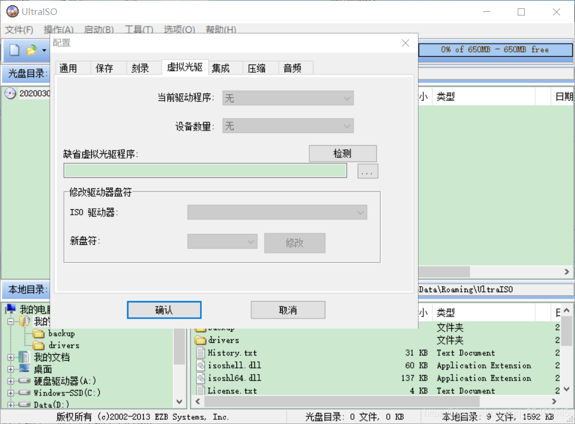Click the New file toolbar icon
The image size is (575, 424).
coord(14,50)
